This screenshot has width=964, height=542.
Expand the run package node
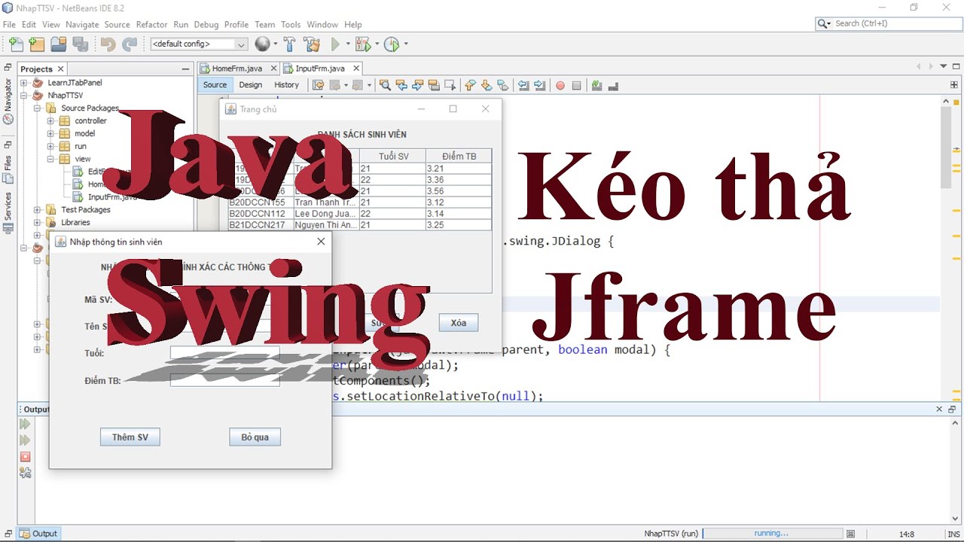(51, 146)
